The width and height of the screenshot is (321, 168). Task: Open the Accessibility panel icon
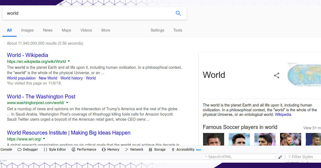coord(173,150)
